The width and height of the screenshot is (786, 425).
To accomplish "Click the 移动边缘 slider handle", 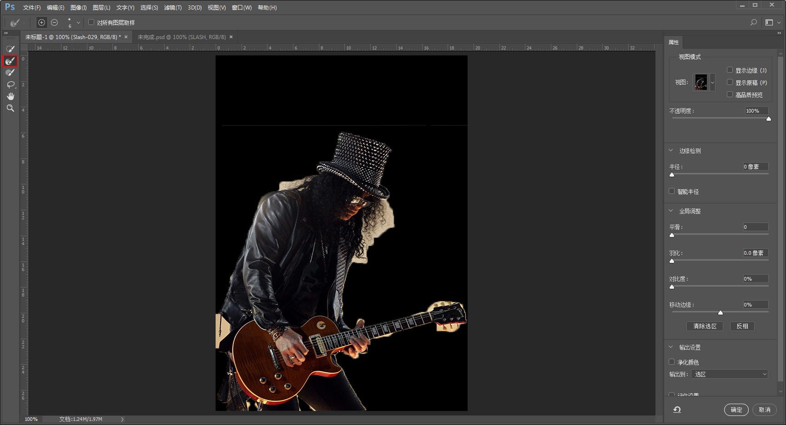I will coord(720,312).
